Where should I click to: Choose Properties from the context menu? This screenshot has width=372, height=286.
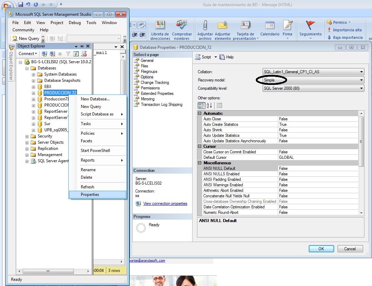tap(98, 195)
